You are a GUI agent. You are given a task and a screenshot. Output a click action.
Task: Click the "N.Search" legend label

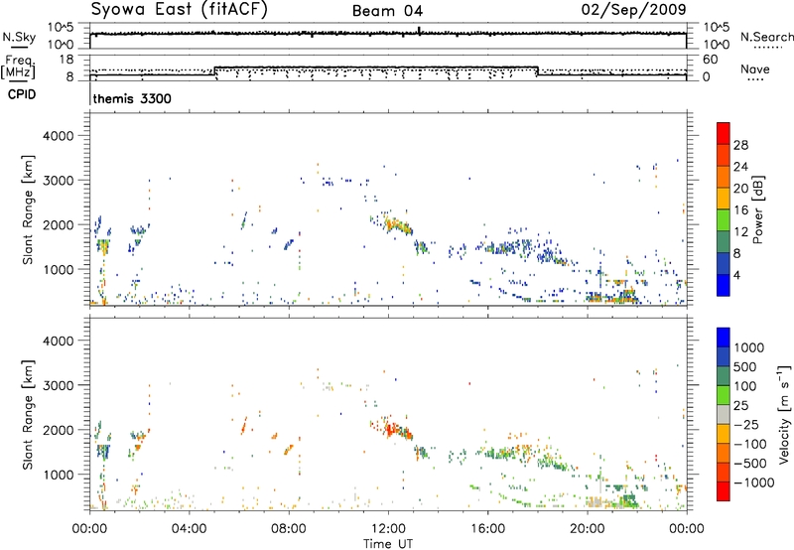pos(766,37)
